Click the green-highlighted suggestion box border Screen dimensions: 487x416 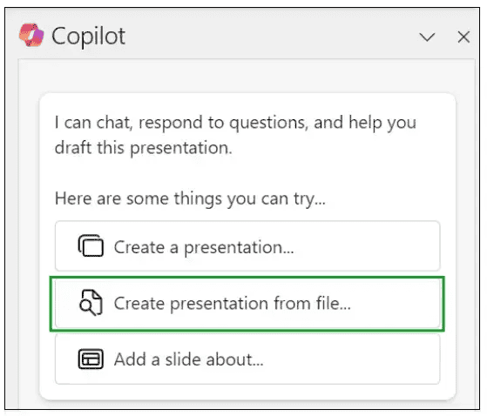point(247,277)
